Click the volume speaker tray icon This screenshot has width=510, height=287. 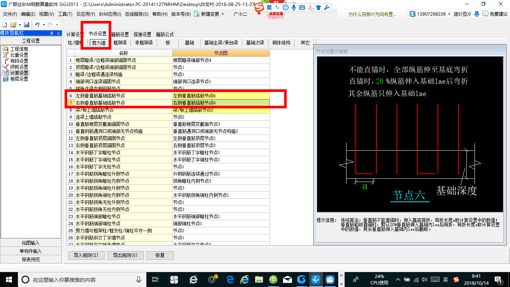pos(425,280)
